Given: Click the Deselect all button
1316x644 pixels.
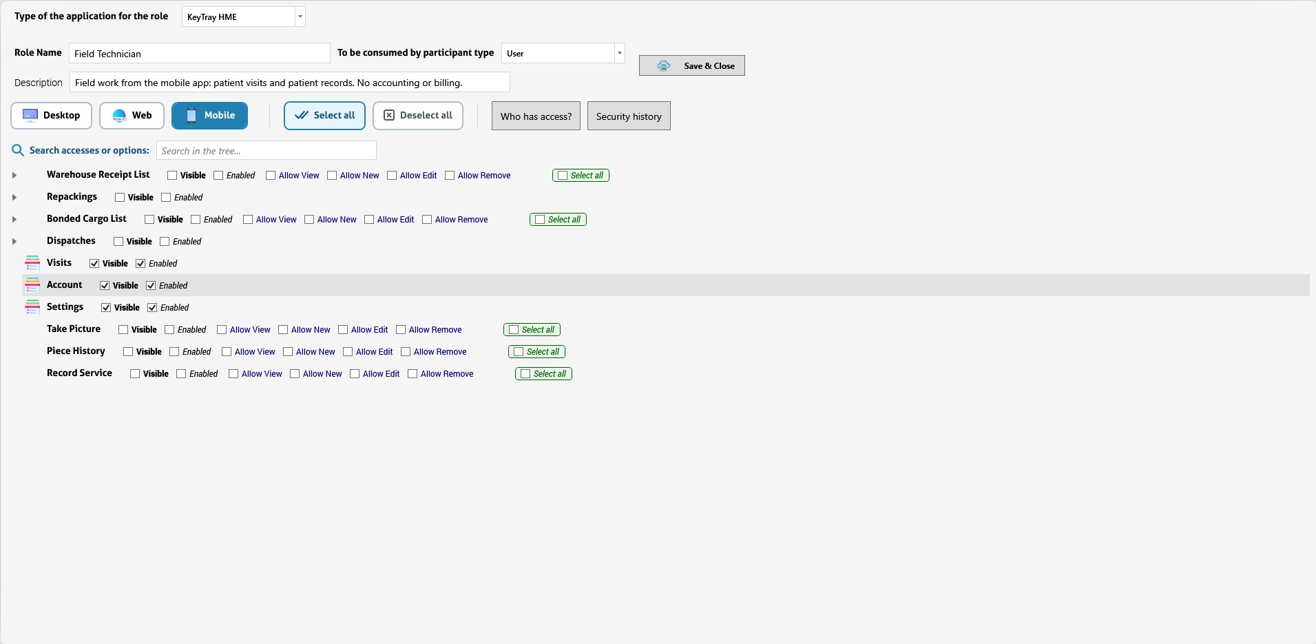Looking at the screenshot, I should point(417,116).
